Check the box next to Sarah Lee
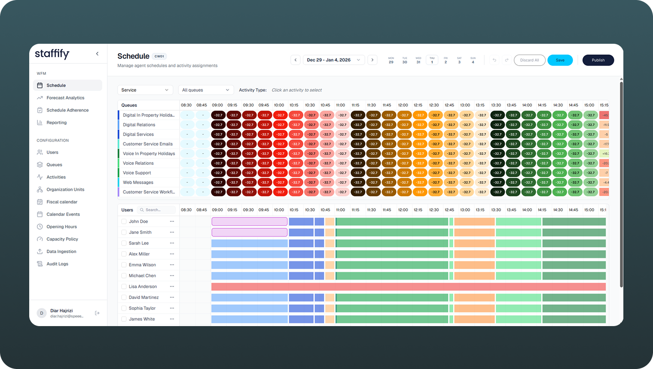Viewport: 653px width, 369px height. tap(124, 243)
